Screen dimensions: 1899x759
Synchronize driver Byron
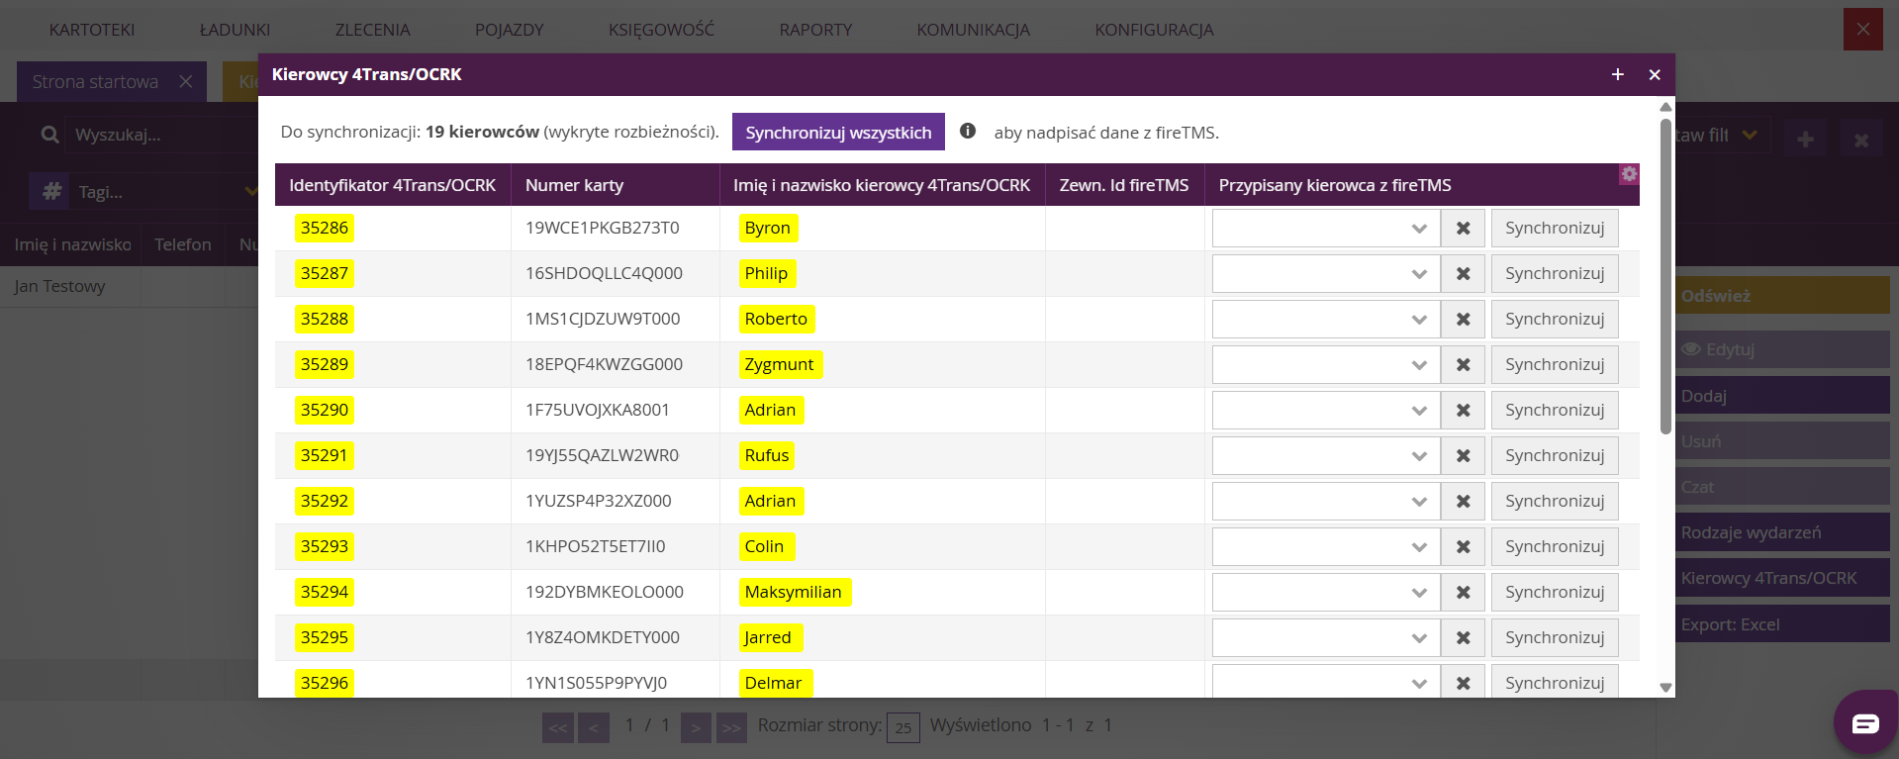pyautogui.click(x=1555, y=228)
